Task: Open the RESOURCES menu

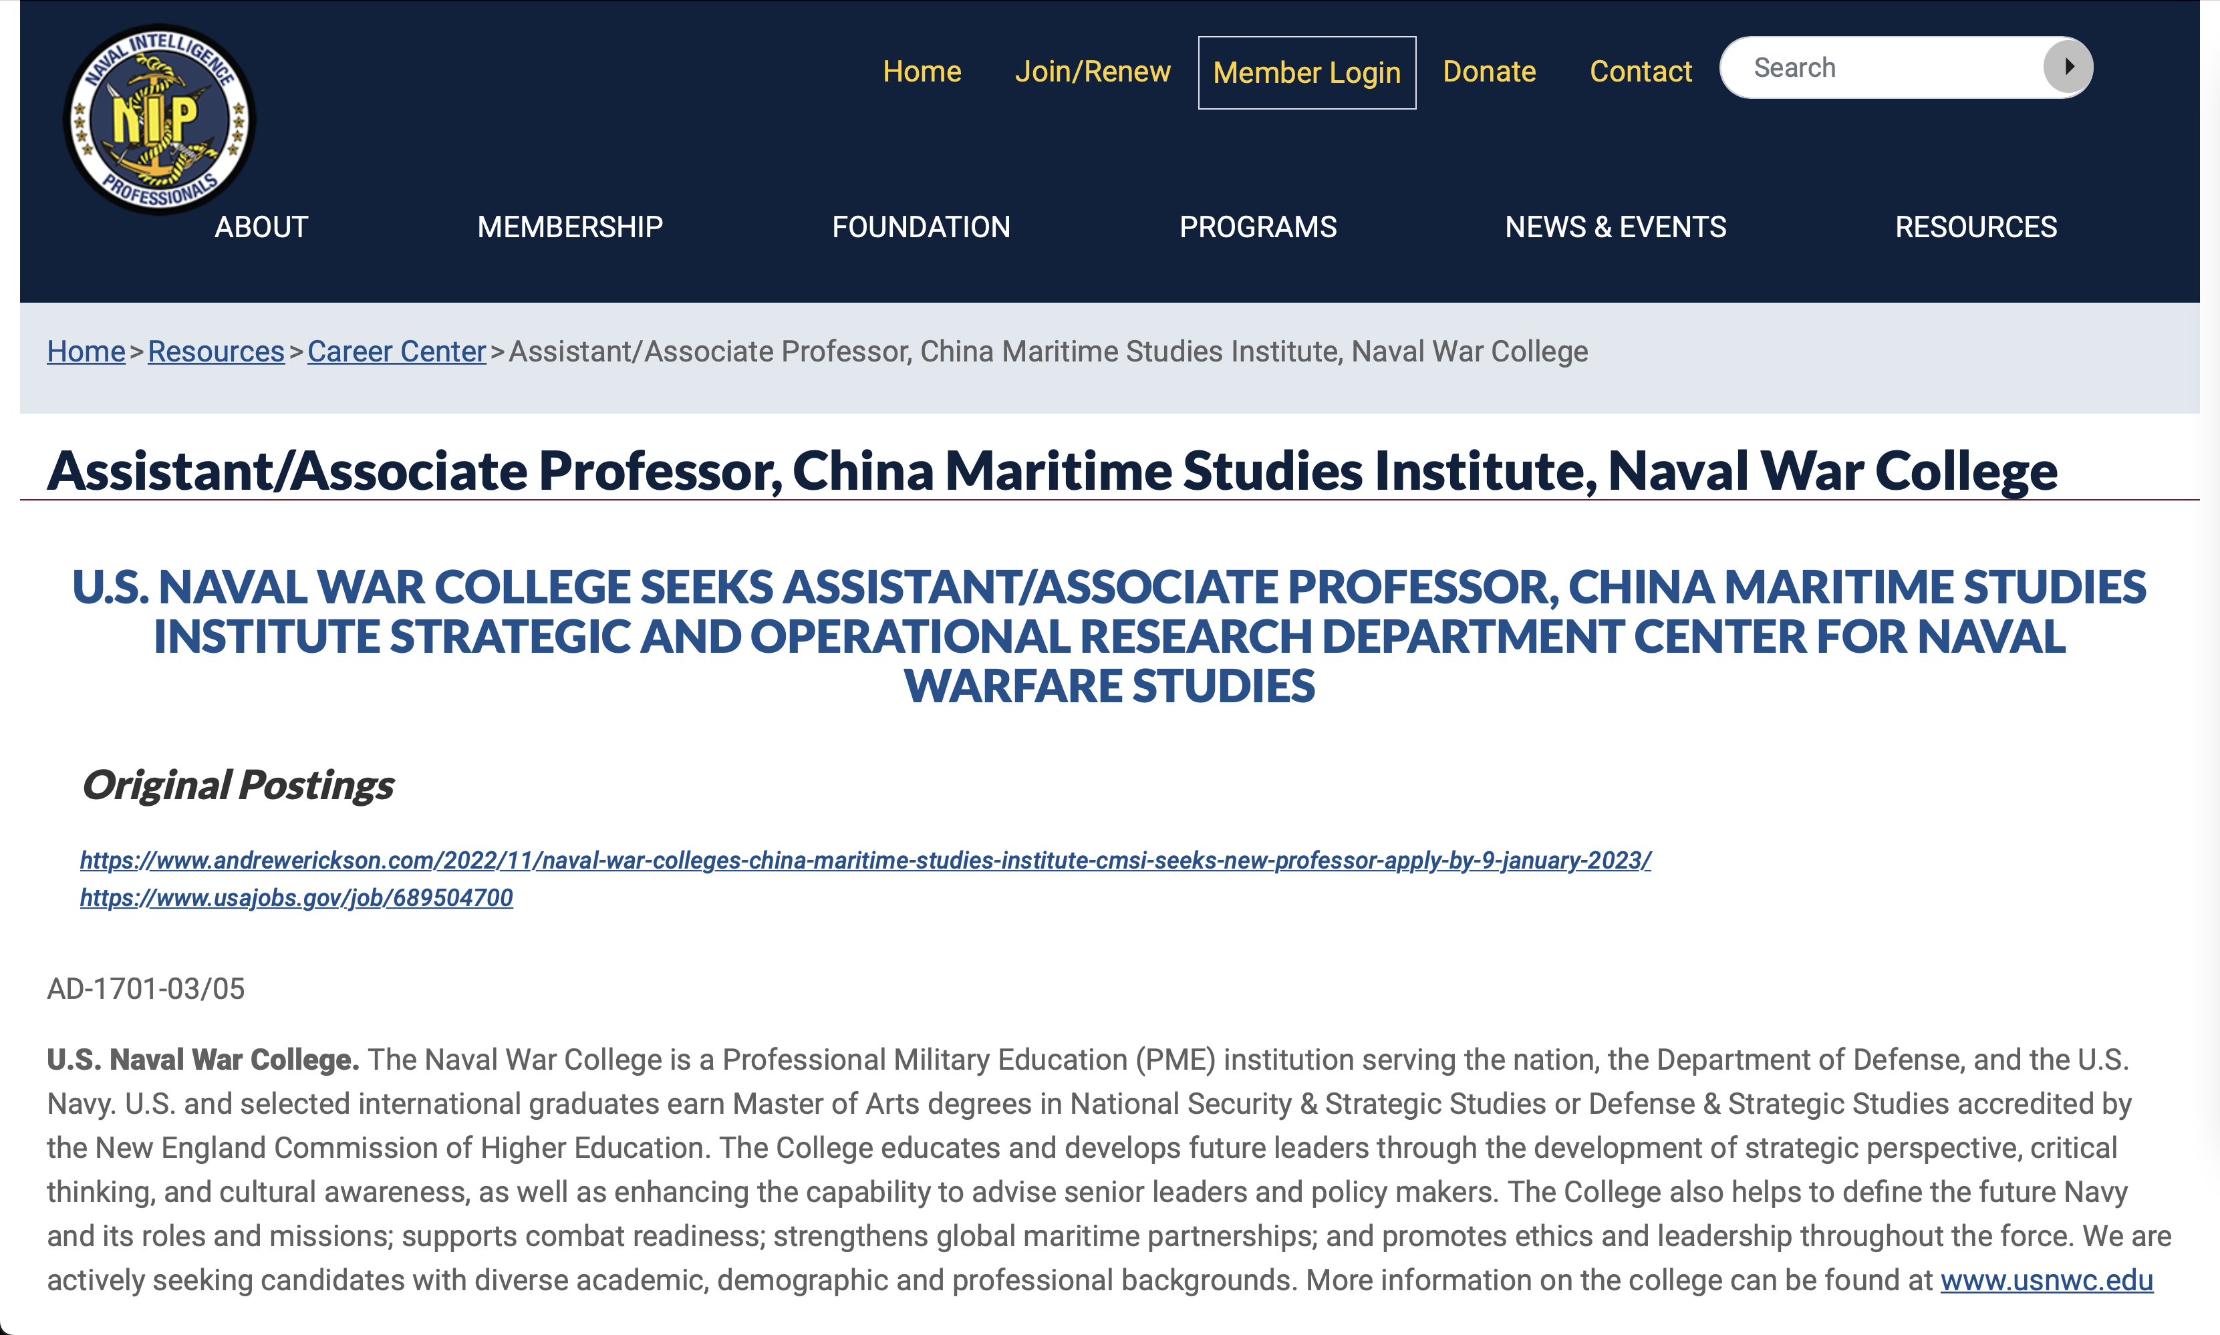Action: (x=1975, y=227)
